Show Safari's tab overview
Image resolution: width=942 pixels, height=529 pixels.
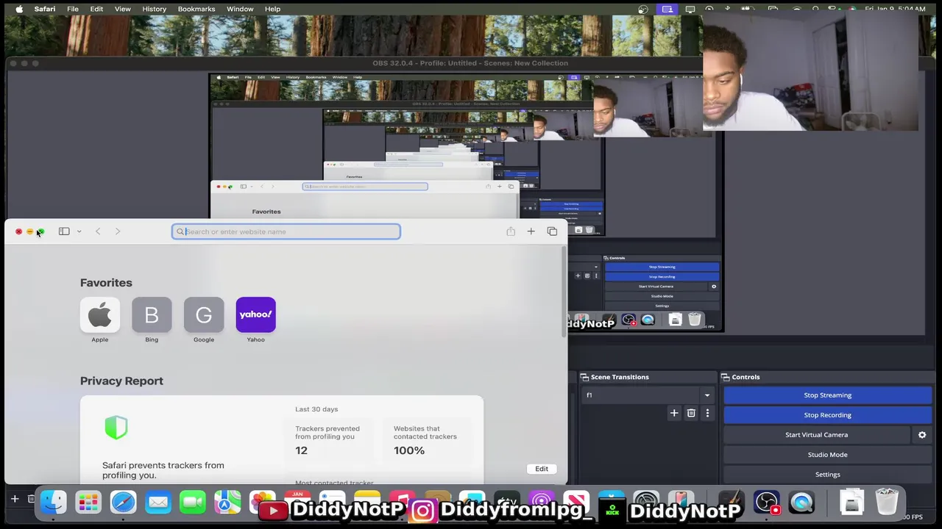tap(552, 231)
